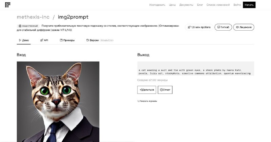Click the black Начать button
Viewport: 271px width, 142px height.
249,5
